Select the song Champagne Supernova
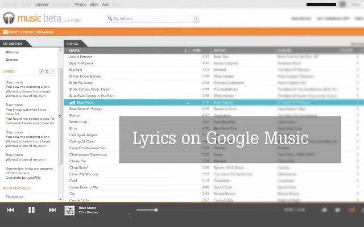This screenshot has height=227, width=364. pos(88,154)
